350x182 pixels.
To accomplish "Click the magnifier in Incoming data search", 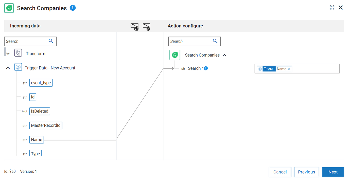I will [x=51, y=41].
